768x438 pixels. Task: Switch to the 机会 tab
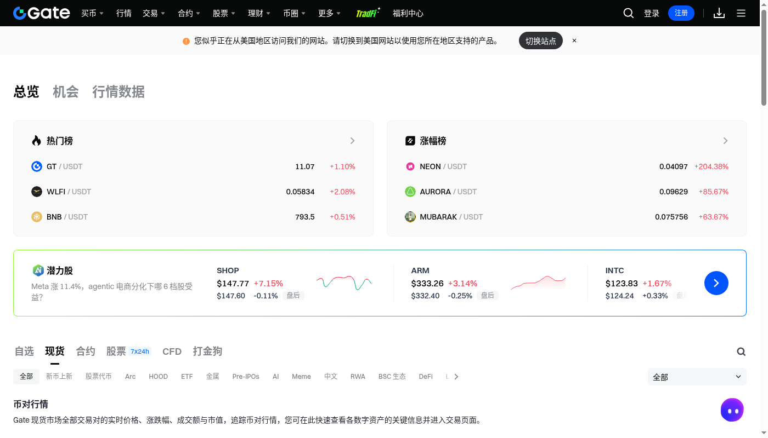(66, 91)
